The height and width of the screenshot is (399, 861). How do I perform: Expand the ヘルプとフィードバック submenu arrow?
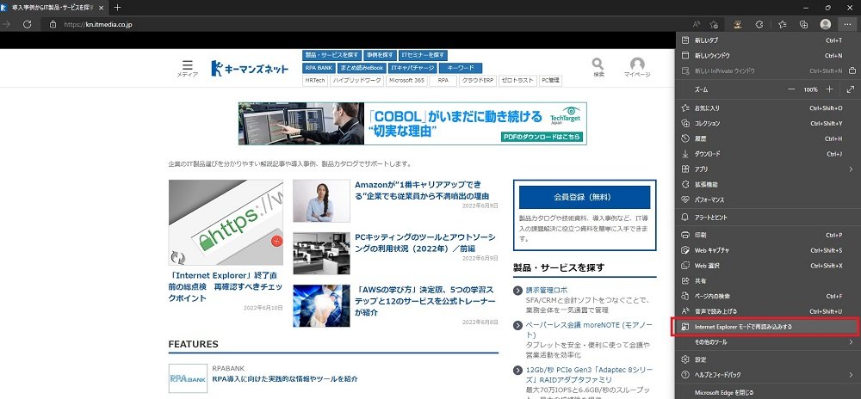[852, 375]
